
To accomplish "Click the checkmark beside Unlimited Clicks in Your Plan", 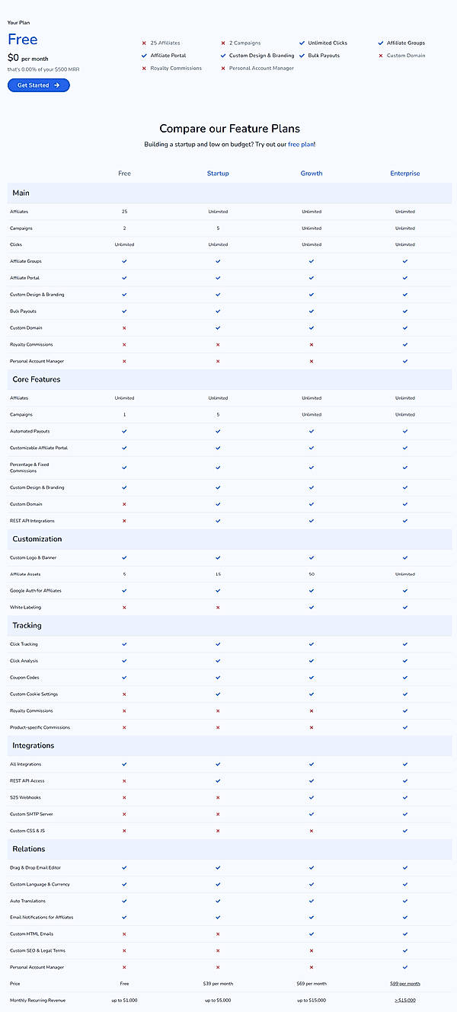I will click(302, 43).
